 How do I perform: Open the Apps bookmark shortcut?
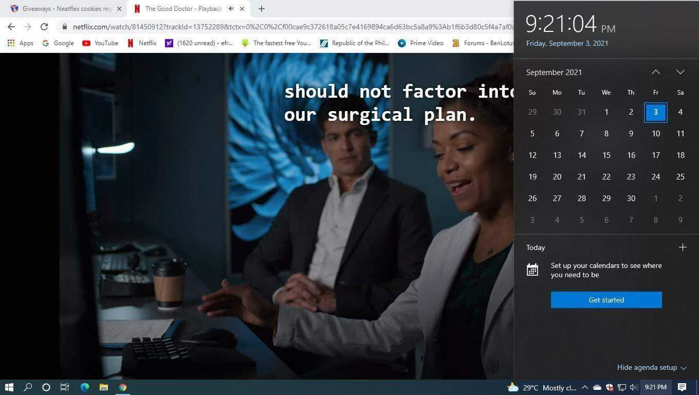click(x=21, y=43)
